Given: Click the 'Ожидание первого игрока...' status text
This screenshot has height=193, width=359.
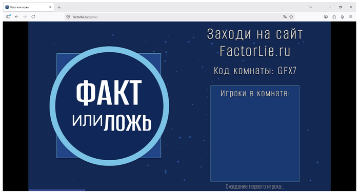Looking at the screenshot, I should [255, 186].
